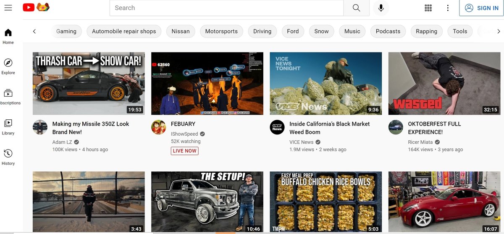This screenshot has width=504, height=234.
Task: Toggle the Nissan filter chip
Action: pyautogui.click(x=181, y=31)
